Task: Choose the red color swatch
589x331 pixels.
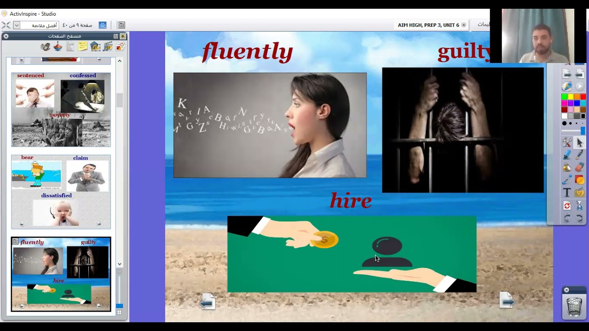Action: click(583, 97)
